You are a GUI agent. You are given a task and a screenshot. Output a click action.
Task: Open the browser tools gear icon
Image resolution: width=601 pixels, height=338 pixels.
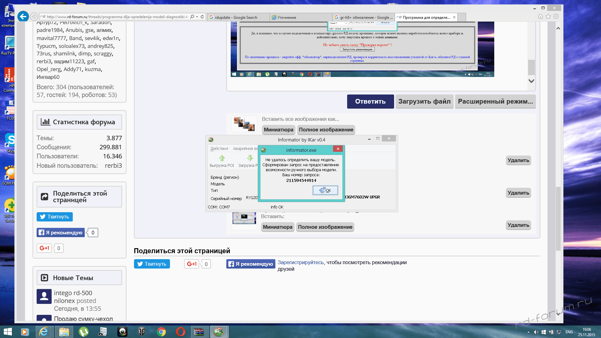coord(556,17)
